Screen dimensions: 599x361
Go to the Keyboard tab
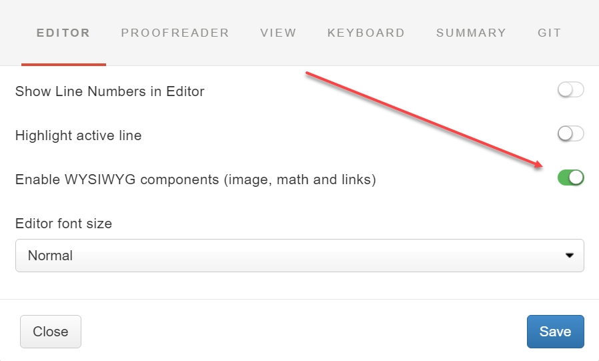366,33
